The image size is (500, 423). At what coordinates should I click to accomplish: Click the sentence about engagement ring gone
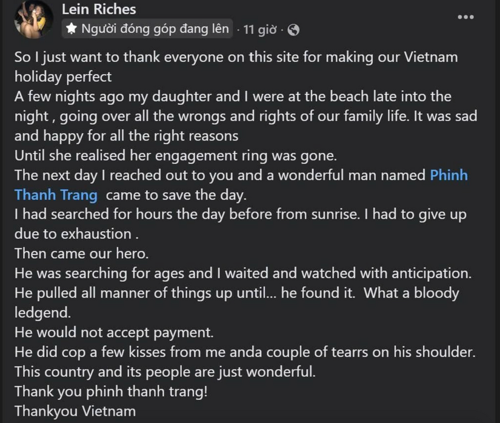pos(176,156)
